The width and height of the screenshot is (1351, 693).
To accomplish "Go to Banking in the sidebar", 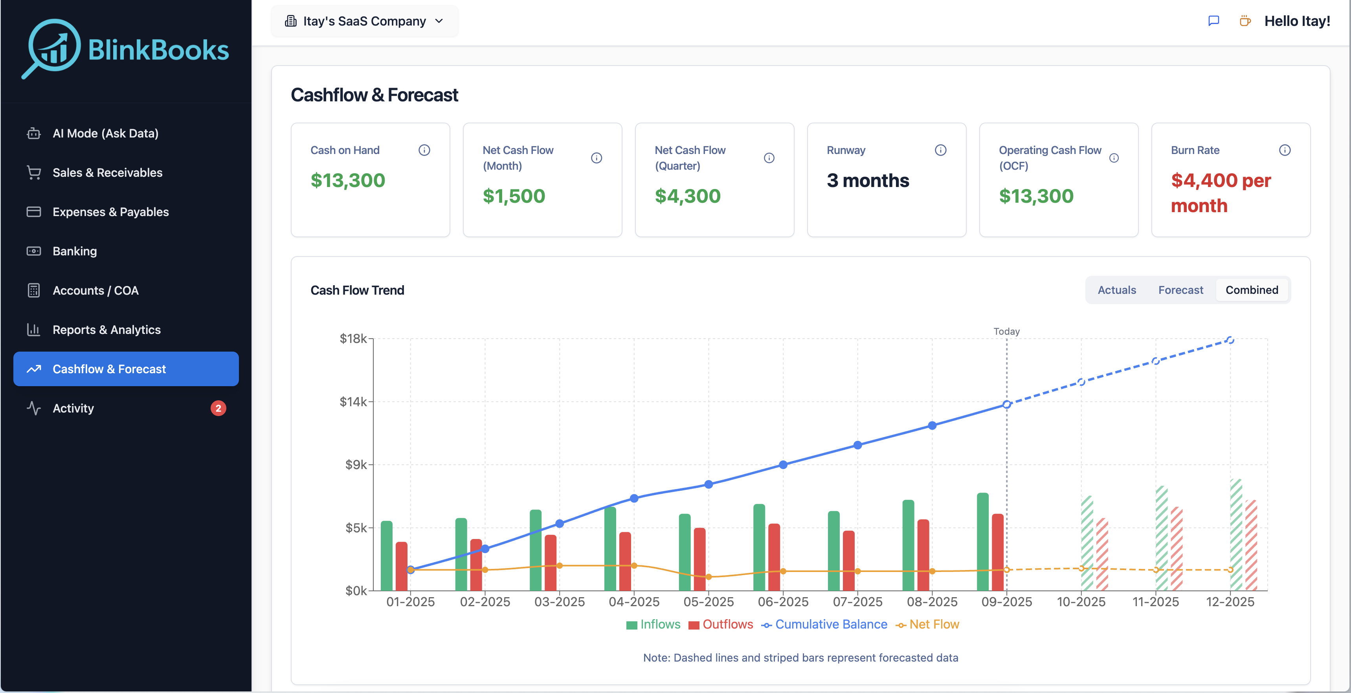I will tap(75, 251).
